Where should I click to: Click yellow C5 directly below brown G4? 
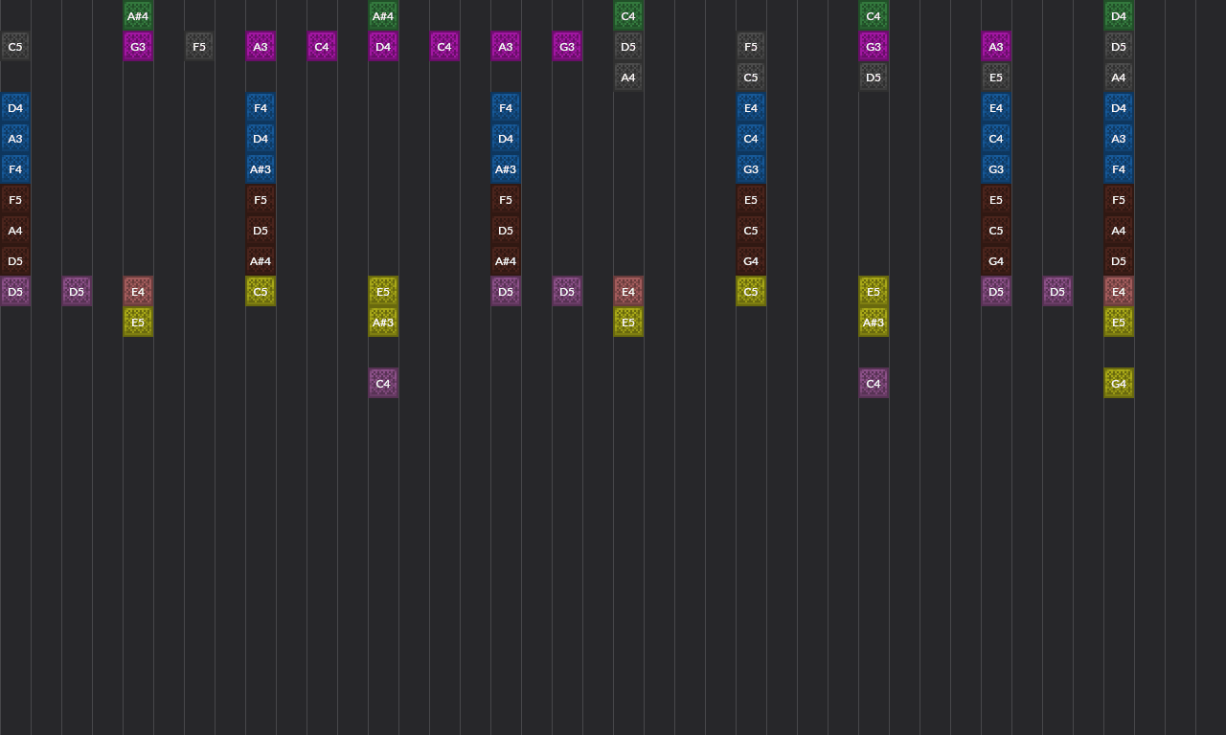tap(751, 291)
